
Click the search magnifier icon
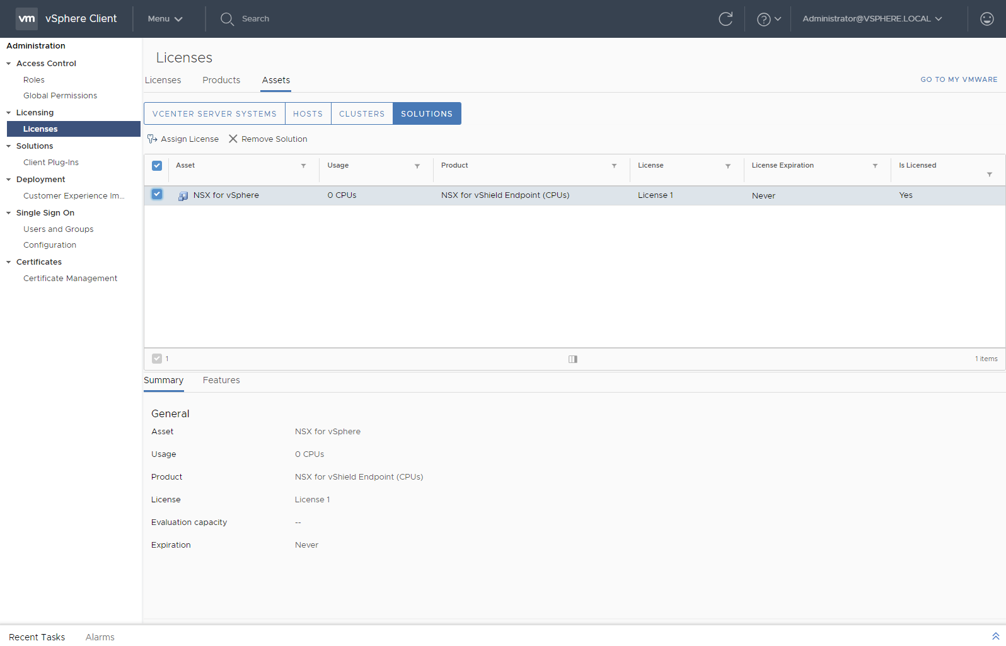pyautogui.click(x=227, y=19)
